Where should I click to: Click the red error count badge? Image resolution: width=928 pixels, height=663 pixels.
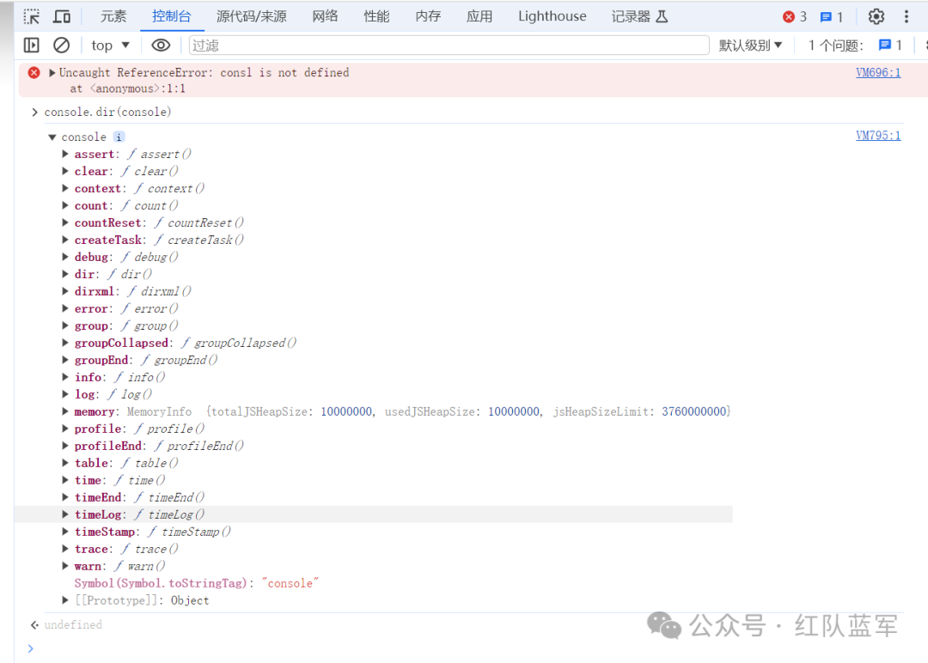(795, 16)
